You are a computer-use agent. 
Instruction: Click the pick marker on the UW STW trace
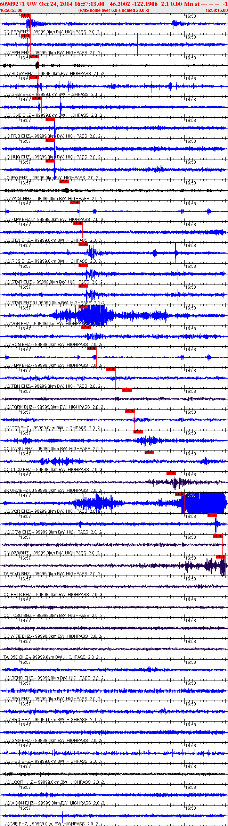[x=78, y=223]
